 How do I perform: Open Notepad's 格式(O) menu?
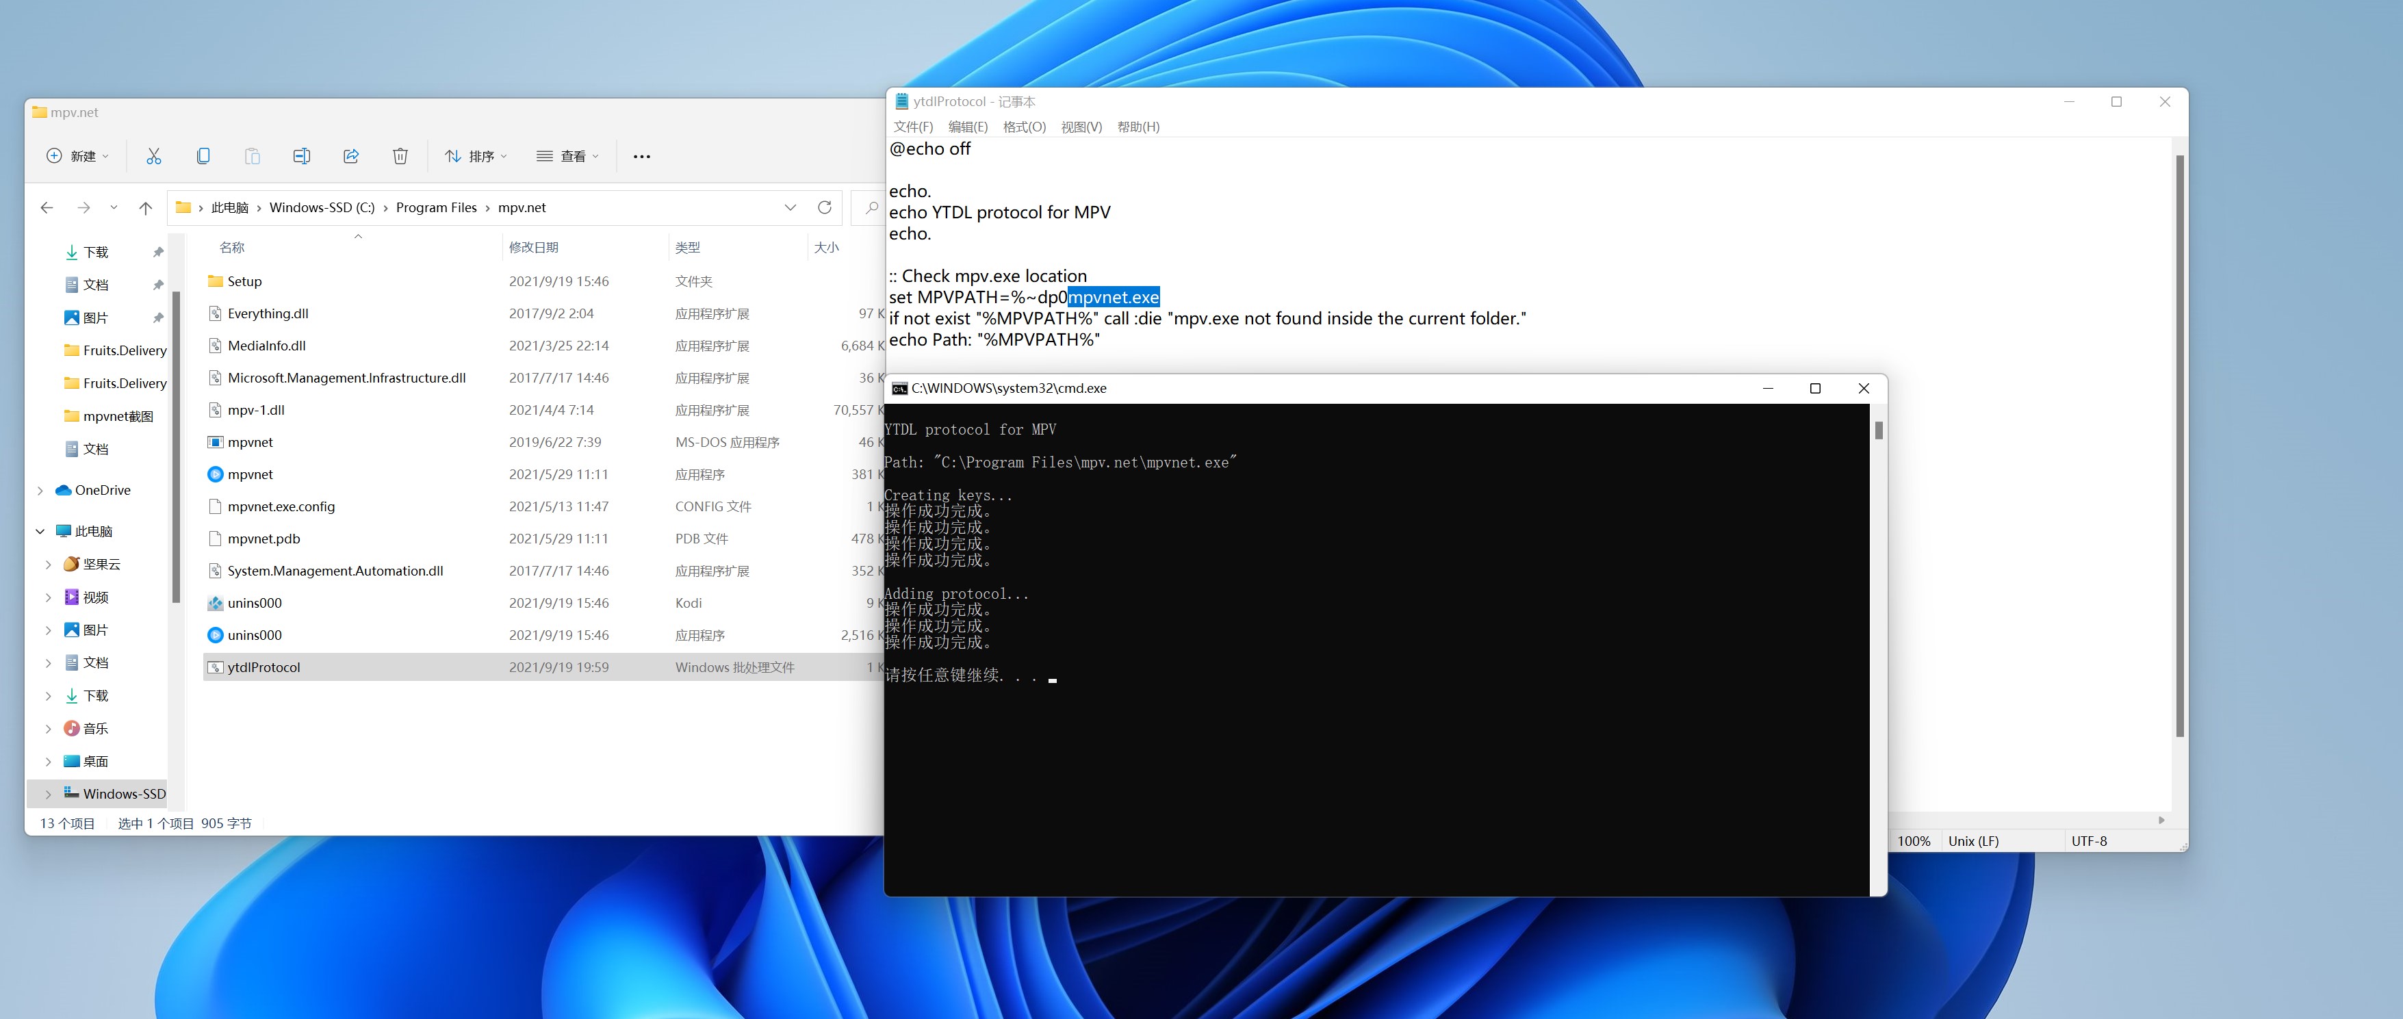1023,127
